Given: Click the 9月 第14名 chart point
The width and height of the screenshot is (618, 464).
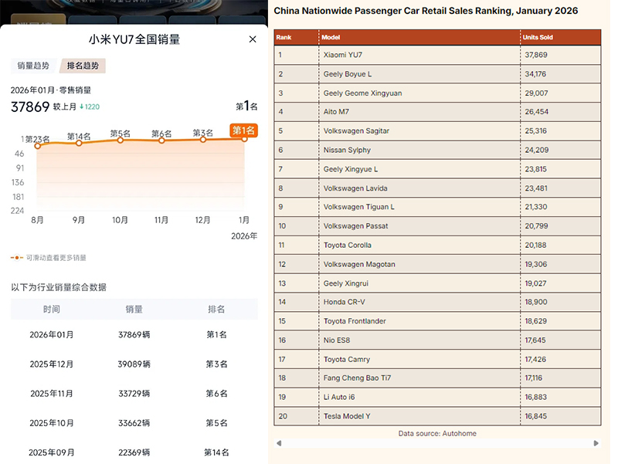Looking at the screenshot, I should click(x=79, y=143).
